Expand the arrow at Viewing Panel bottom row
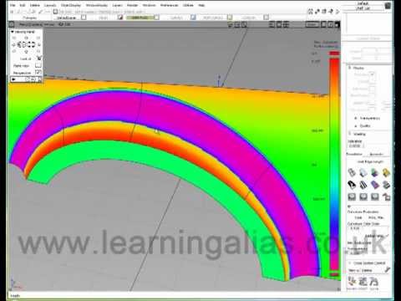 point(13,79)
